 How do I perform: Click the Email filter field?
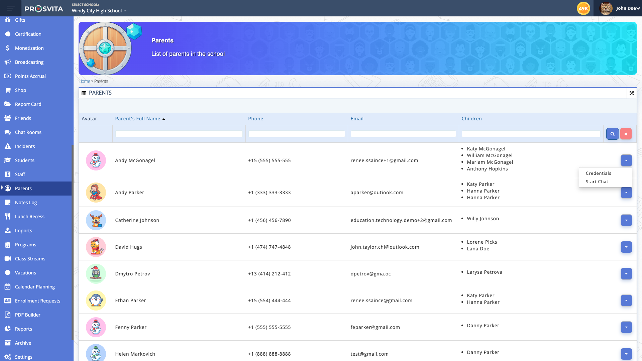403,134
